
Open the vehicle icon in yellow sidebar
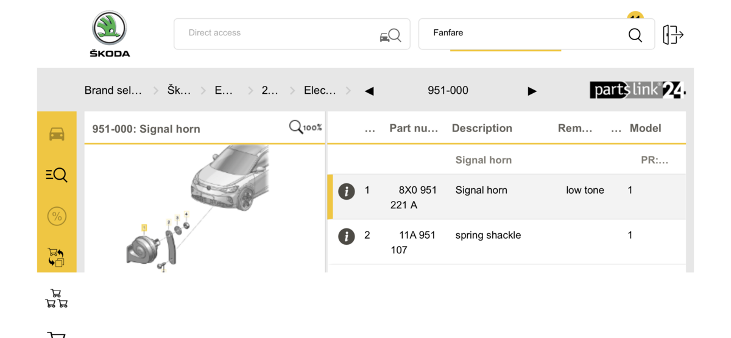pos(57,134)
